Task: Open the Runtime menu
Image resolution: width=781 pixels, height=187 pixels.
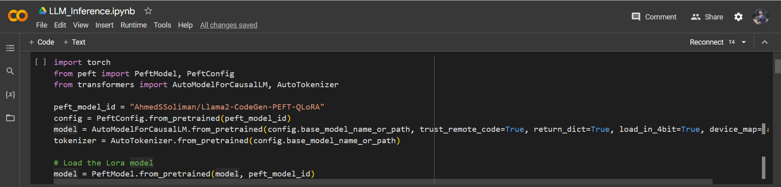Action: (133, 25)
